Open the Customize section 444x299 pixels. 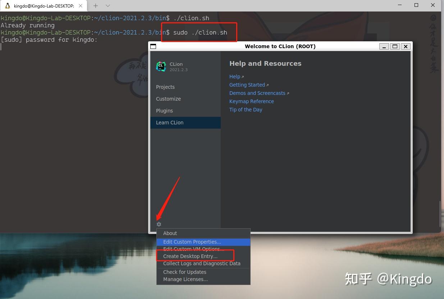[168, 98]
